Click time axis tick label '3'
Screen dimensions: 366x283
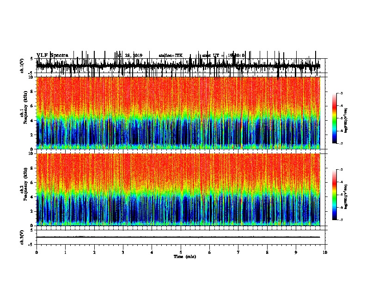pyautogui.click(x=123, y=252)
